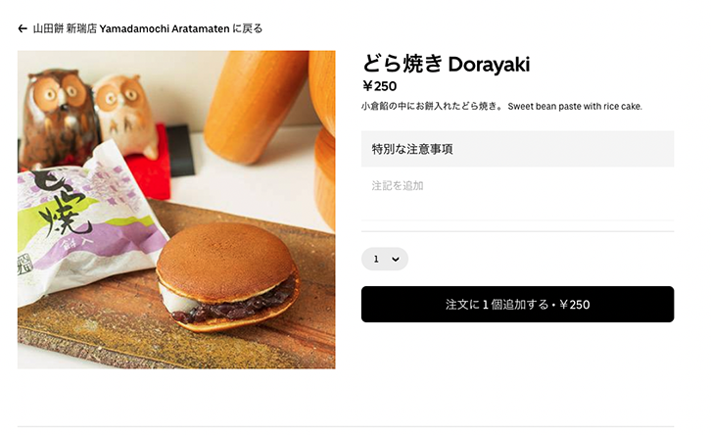Click the number 1 in the quantity selector

coord(376,259)
